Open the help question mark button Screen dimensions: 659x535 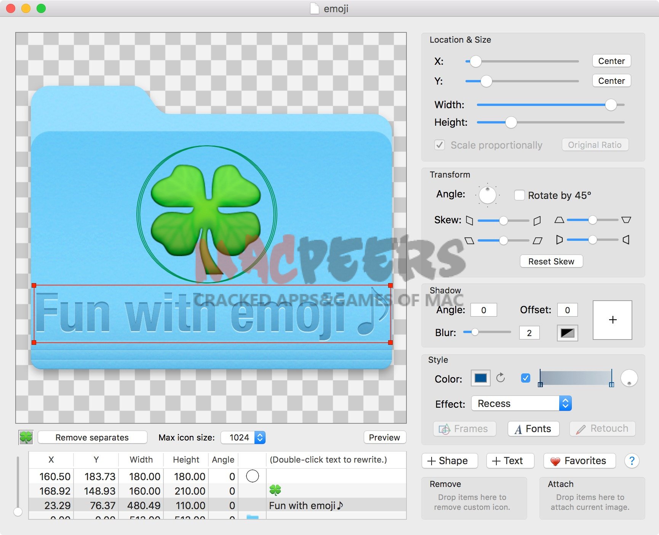(632, 461)
